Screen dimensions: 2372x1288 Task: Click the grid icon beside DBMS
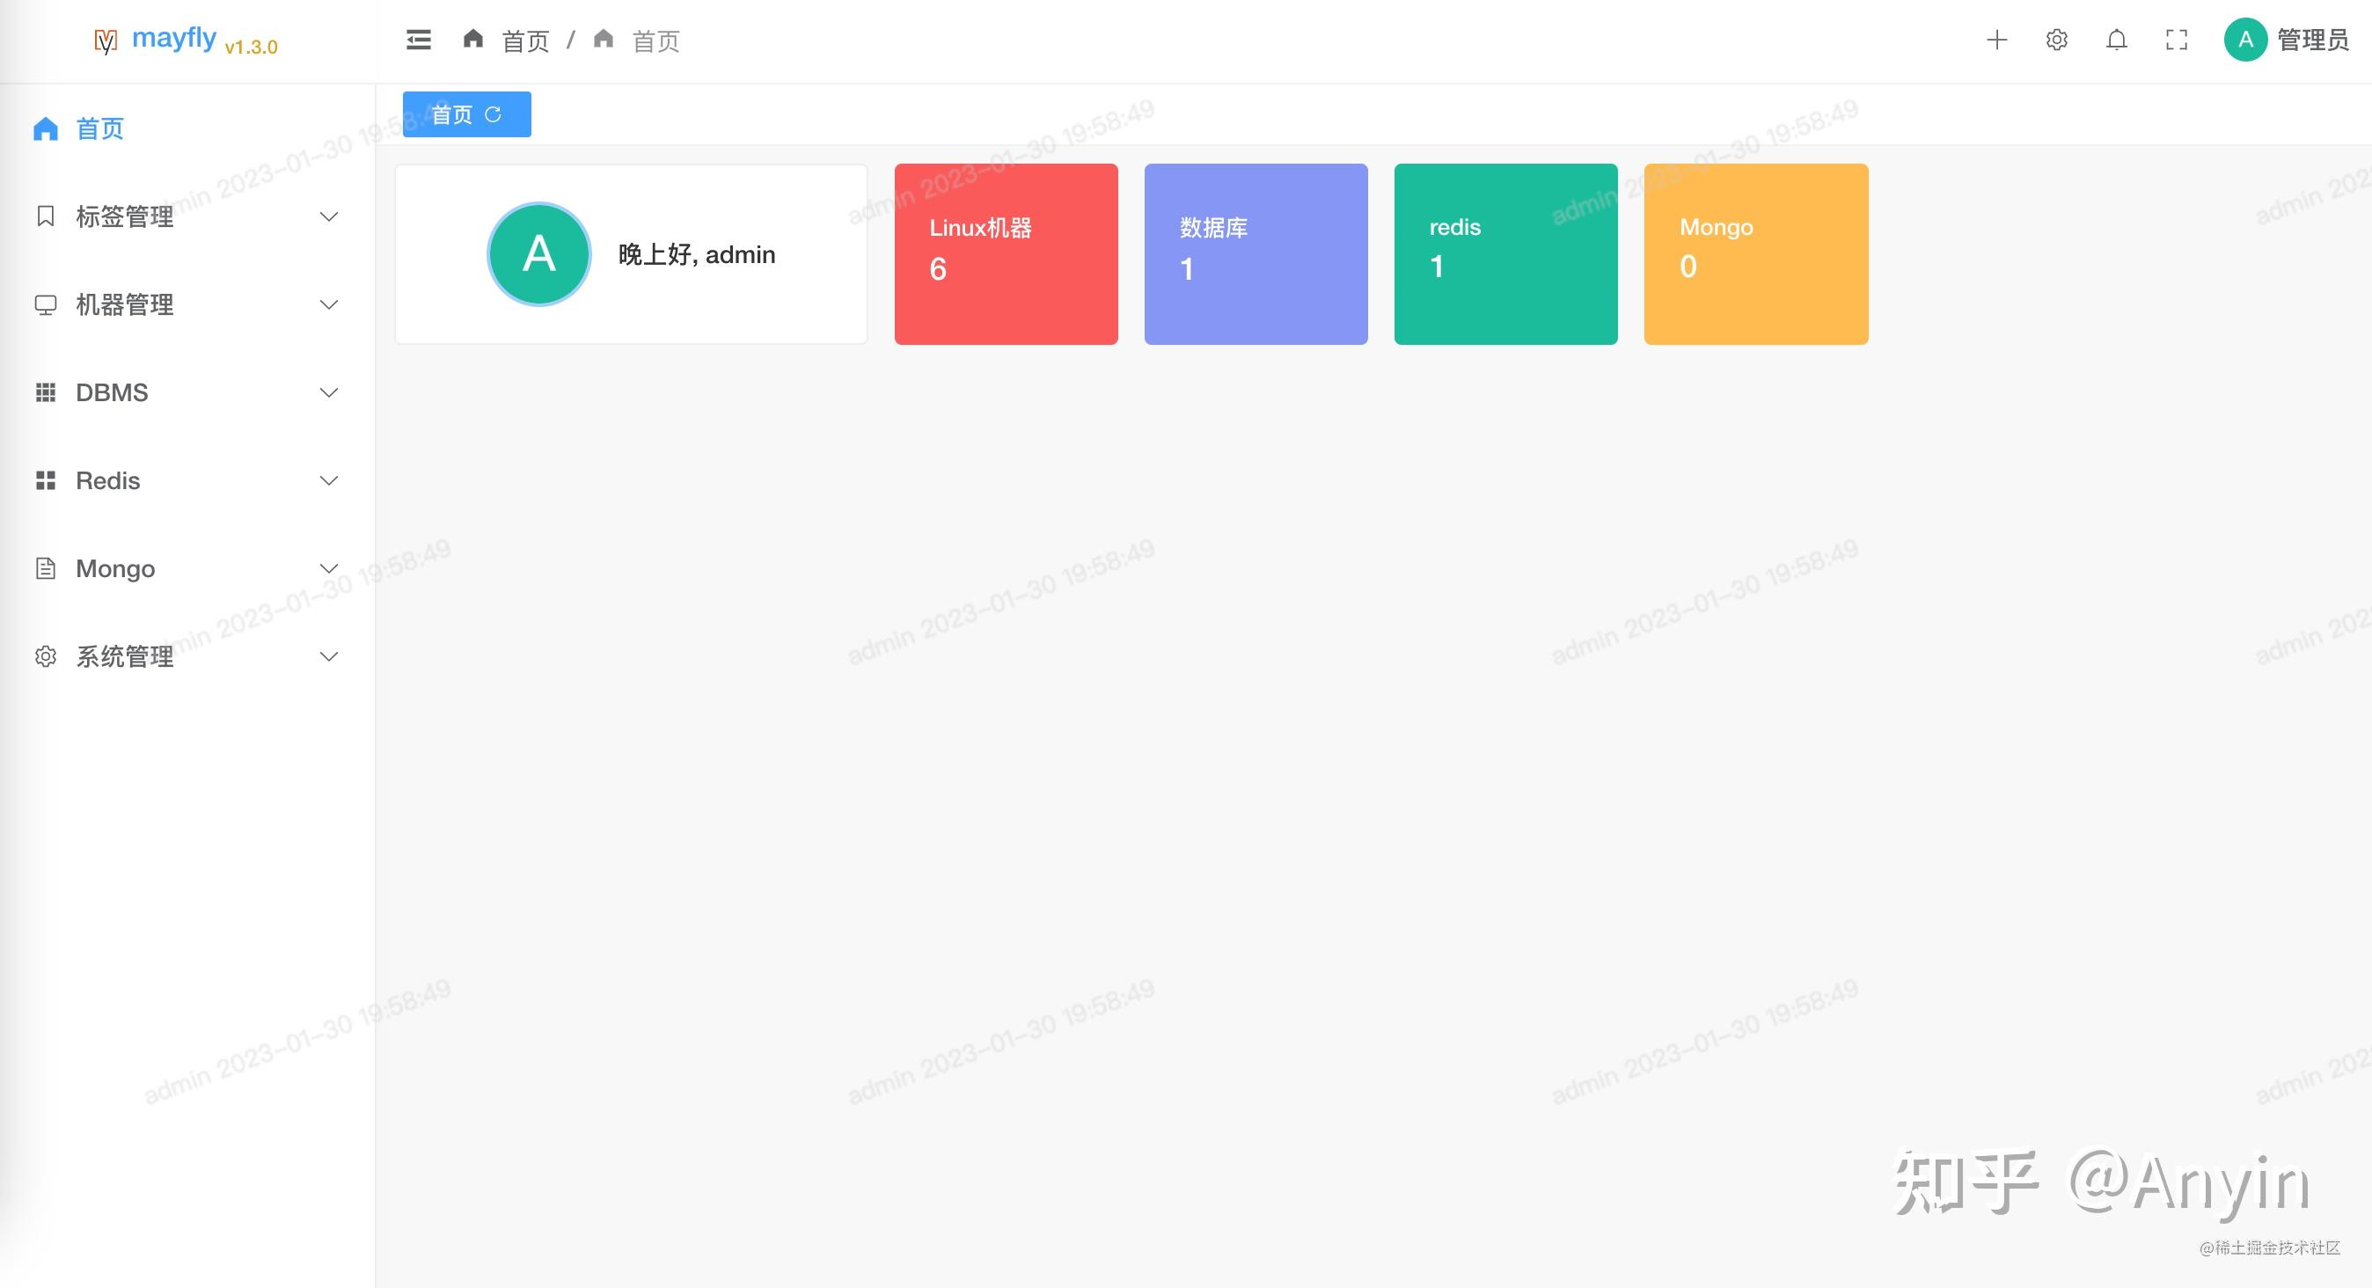(45, 392)
